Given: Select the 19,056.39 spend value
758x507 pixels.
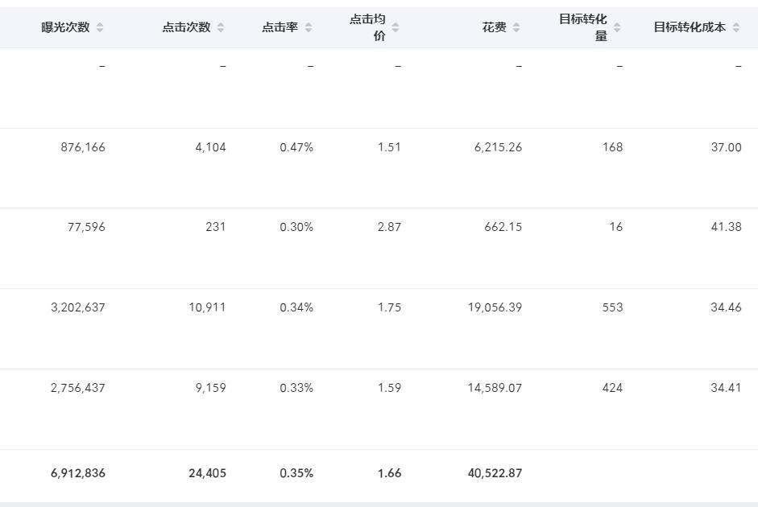Looking at the screenshot, I should (495, 307).
